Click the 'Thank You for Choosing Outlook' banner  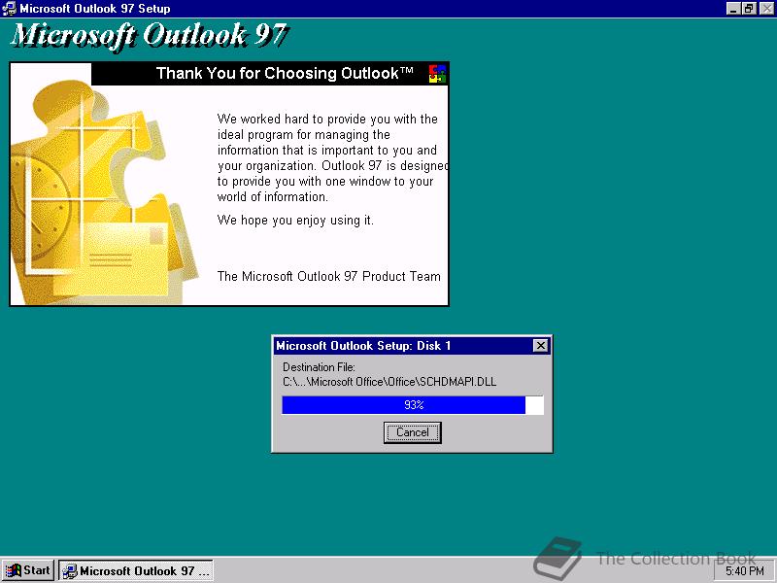point(270,74)
